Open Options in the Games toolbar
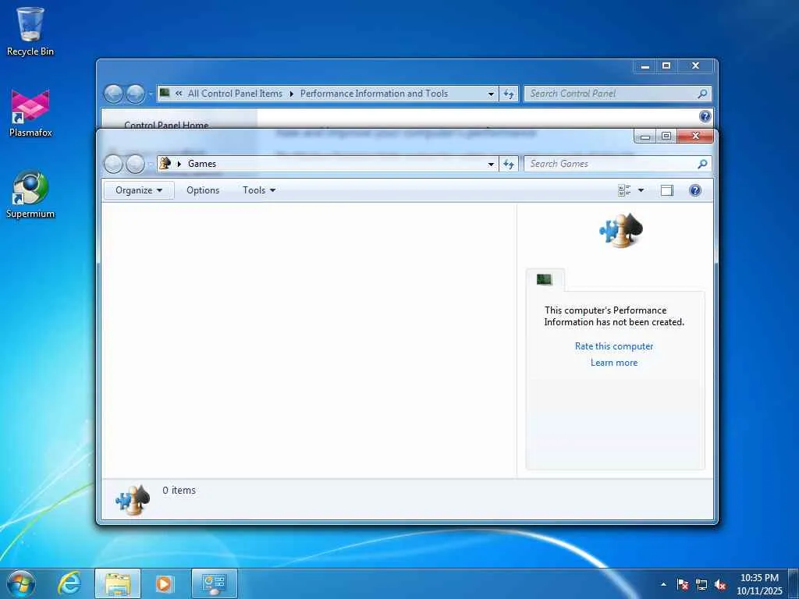799x599 pixels. 203,190
